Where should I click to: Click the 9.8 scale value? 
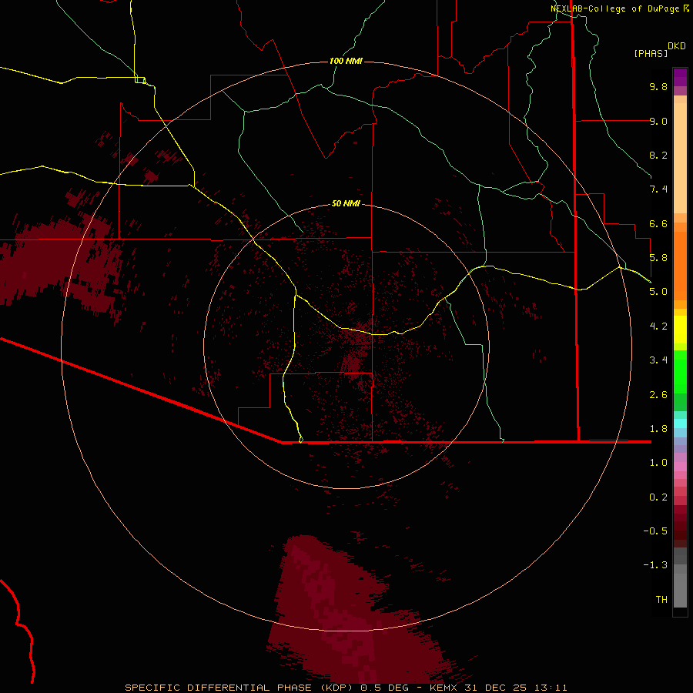tap(658, 86)
